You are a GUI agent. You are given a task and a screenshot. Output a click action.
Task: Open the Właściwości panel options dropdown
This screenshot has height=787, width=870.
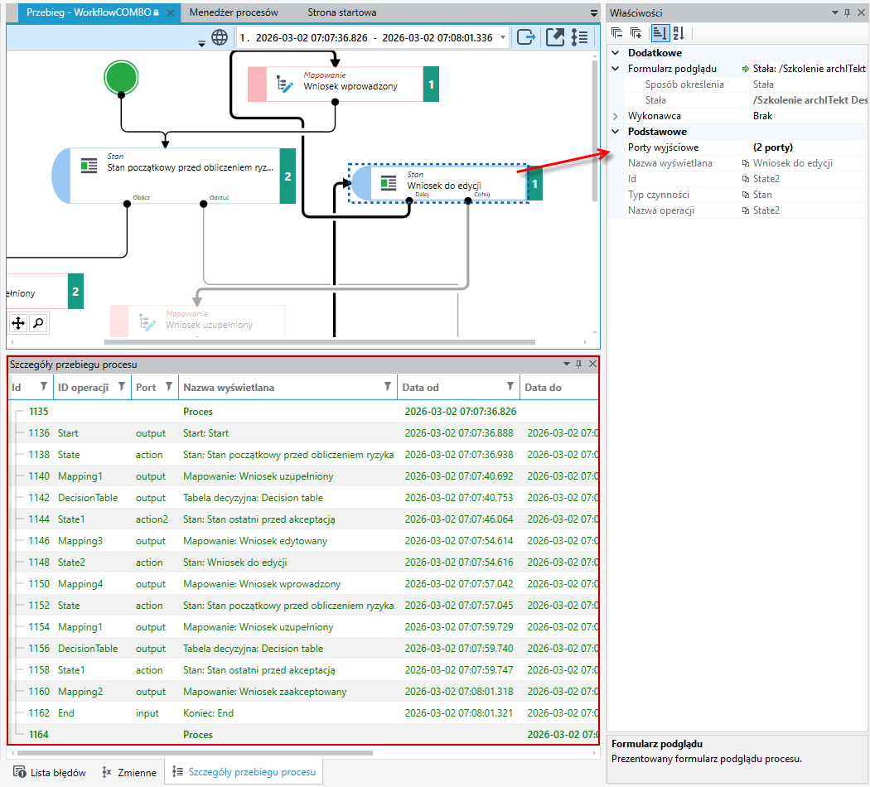[x=835, y=12]
